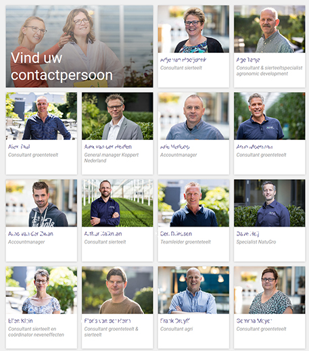Click the hoodie-wearing Accountmanager's photo

pos(41,203)
